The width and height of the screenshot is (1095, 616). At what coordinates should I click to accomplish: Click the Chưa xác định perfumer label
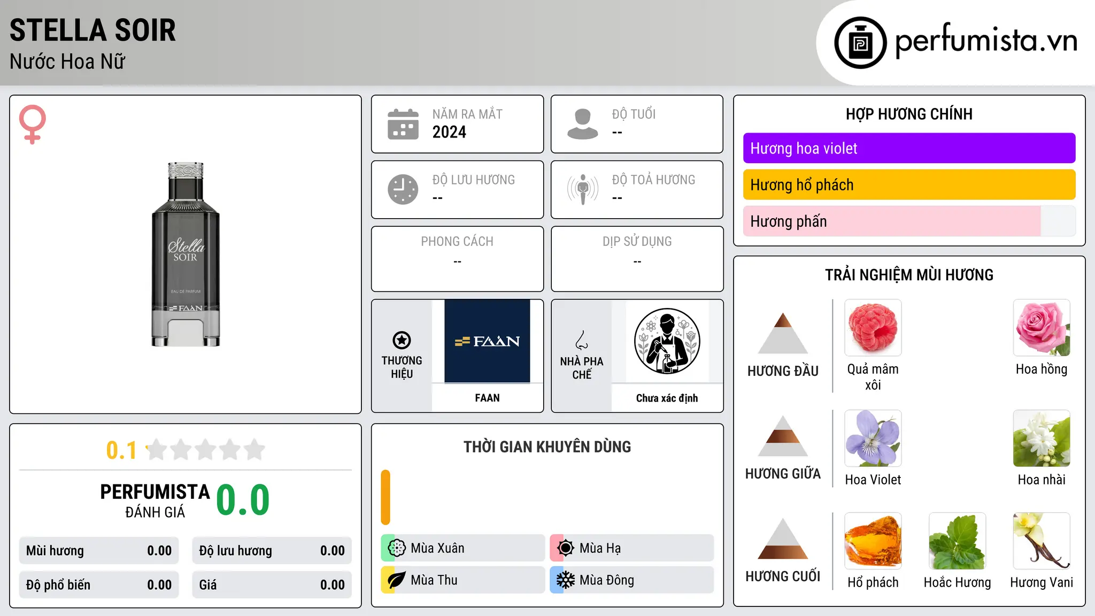[667, 398]
